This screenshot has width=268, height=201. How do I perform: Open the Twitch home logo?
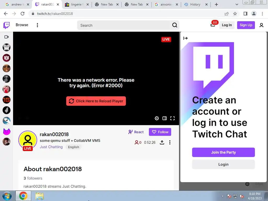(x=7, y=25)
